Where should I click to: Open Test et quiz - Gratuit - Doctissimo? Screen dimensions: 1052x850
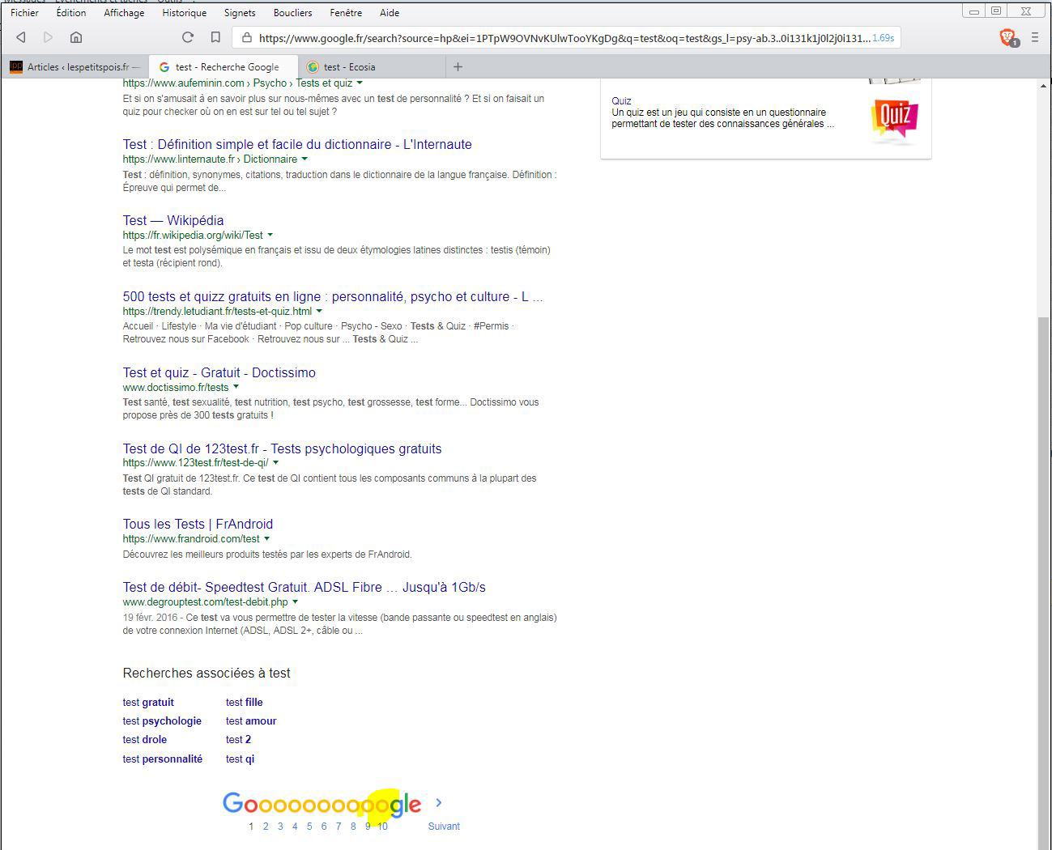(x=219, y=372)
